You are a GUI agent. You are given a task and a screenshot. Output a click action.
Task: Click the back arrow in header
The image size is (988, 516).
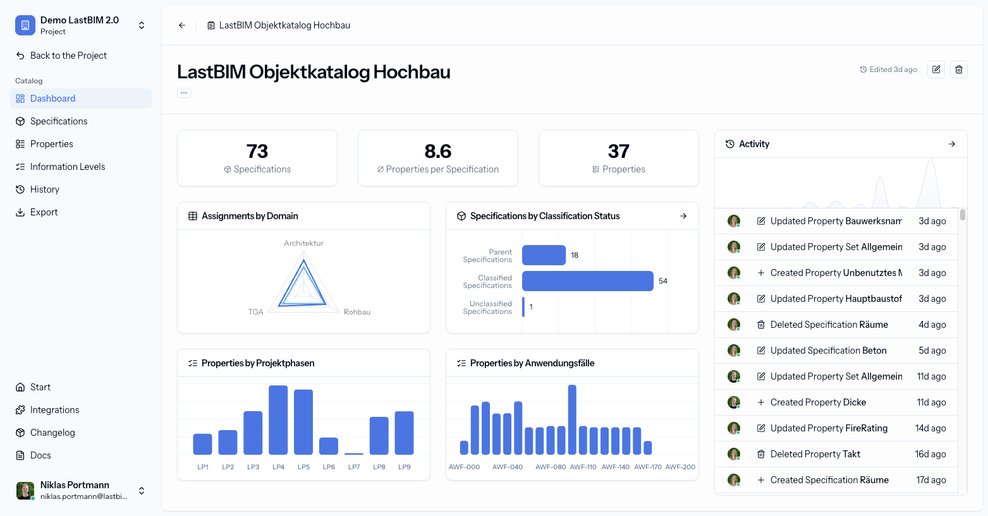[182, 25]
